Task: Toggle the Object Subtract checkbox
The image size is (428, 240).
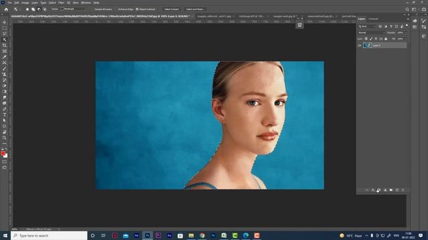Action: coord(137,9)
